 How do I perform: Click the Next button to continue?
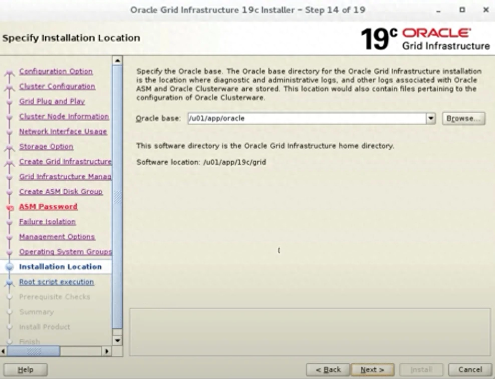373,369
